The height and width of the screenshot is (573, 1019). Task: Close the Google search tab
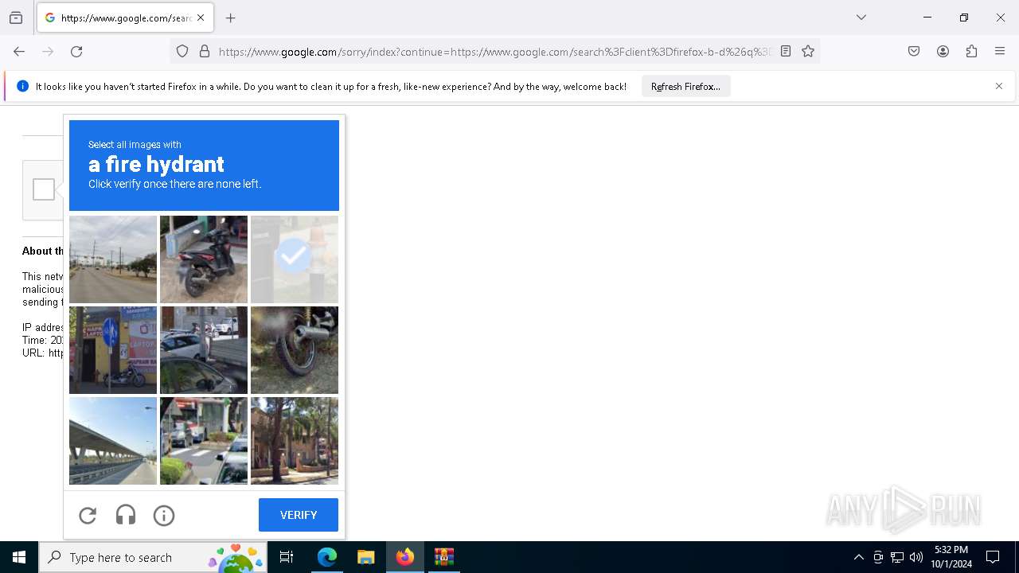click(201, 18)
